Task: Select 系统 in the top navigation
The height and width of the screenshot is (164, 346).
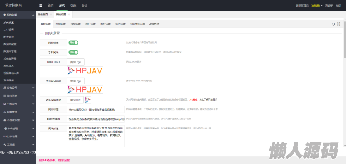Action: point(62,5)
